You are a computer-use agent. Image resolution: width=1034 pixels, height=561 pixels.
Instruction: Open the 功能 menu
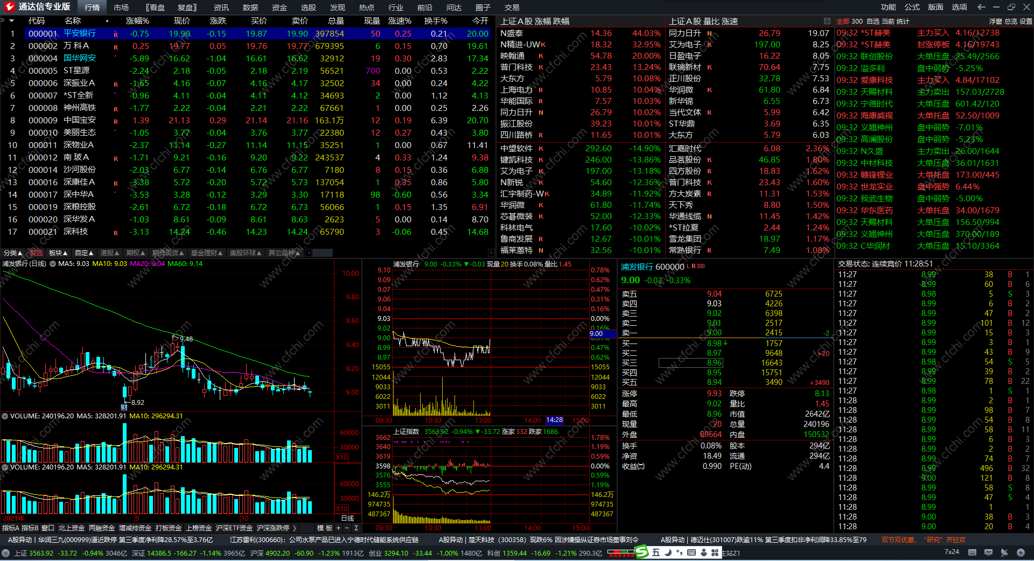(889, 7)
